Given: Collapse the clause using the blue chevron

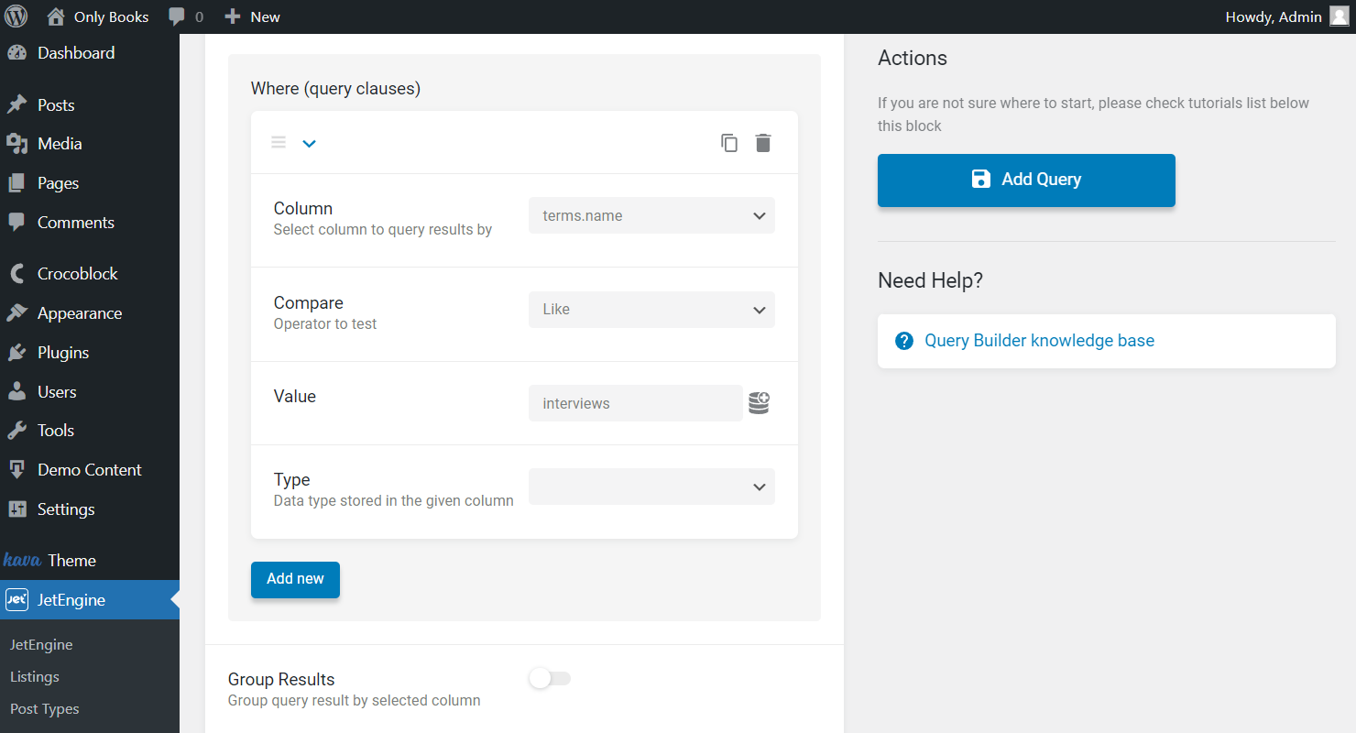Looking at the screenshot, I should (309, 143).
